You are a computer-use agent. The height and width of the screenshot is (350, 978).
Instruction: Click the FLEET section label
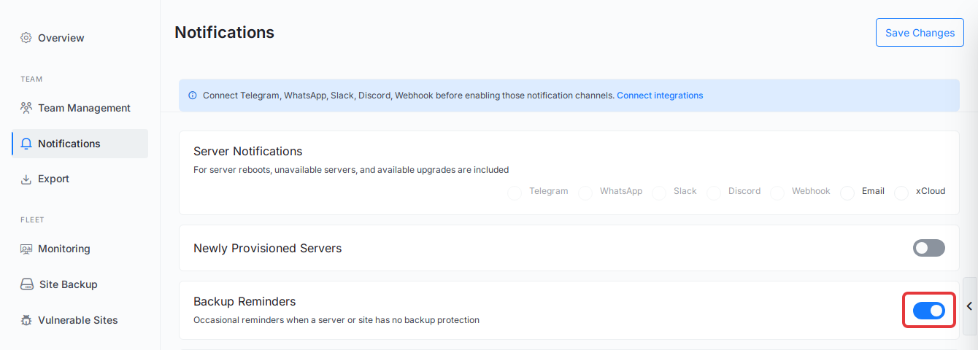tap(32, 219)
